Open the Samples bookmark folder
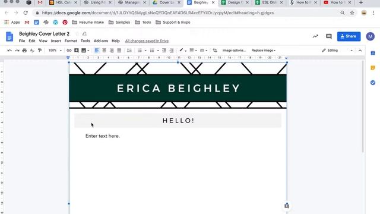Screen dimensions: 380x214 tap(119, 23)
